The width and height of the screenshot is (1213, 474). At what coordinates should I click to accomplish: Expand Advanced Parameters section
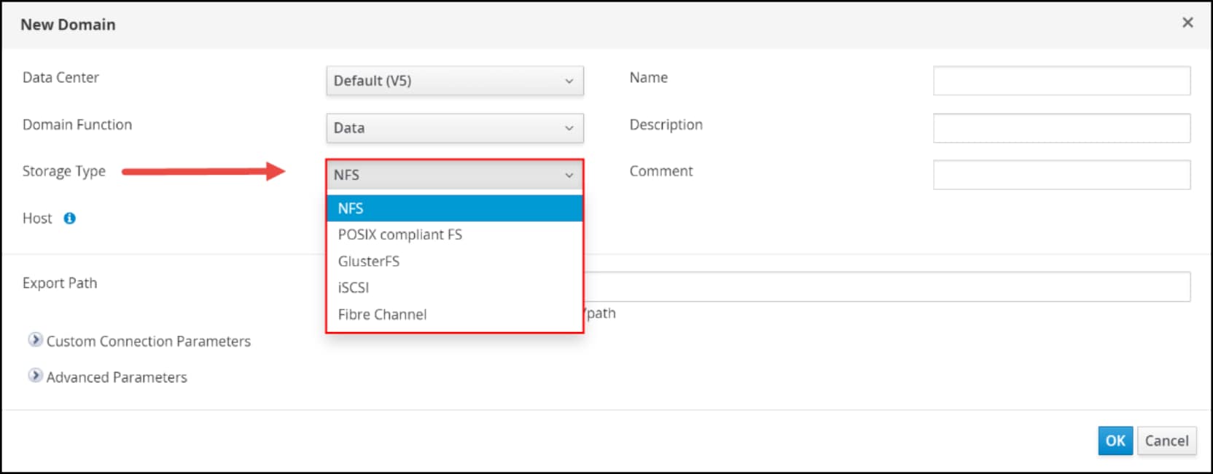coord(35,376)
